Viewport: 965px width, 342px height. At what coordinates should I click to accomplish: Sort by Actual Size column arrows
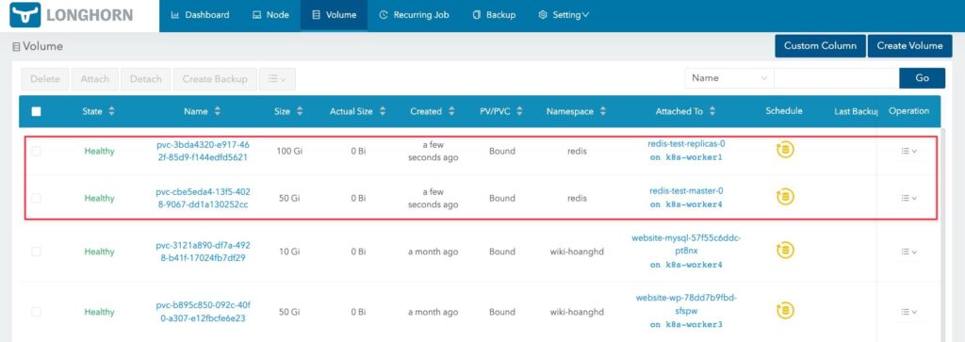pyautogui.click(x=383, y=111)
